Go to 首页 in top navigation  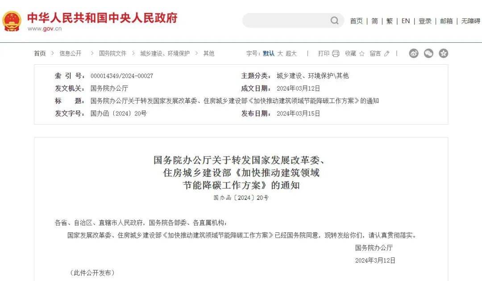click(356, 21)
